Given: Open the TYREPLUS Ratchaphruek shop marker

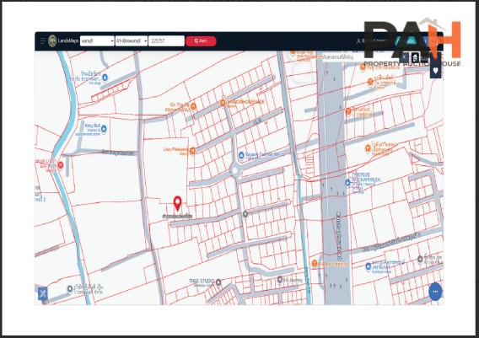Looking at the screenshot, I should [x=347, y=183].
